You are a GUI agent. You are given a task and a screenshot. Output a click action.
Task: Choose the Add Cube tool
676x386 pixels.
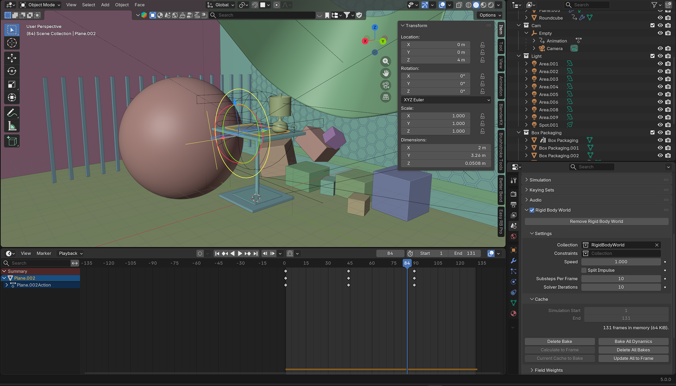click(x=12, y=141)
